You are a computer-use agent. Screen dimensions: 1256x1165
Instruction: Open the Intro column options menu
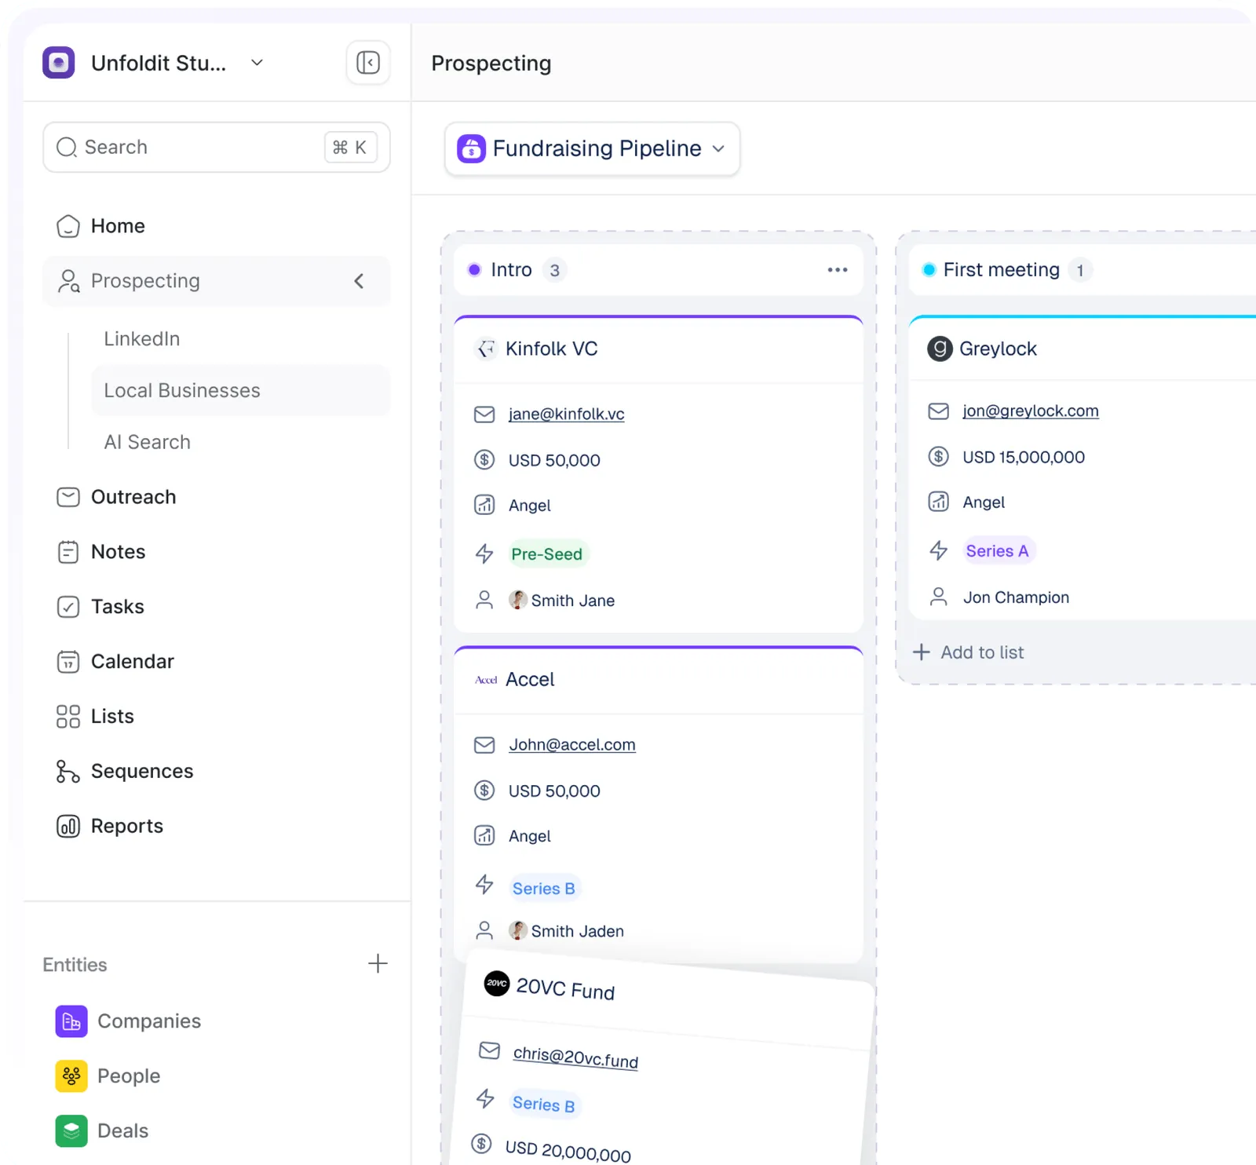click(838, 270)
